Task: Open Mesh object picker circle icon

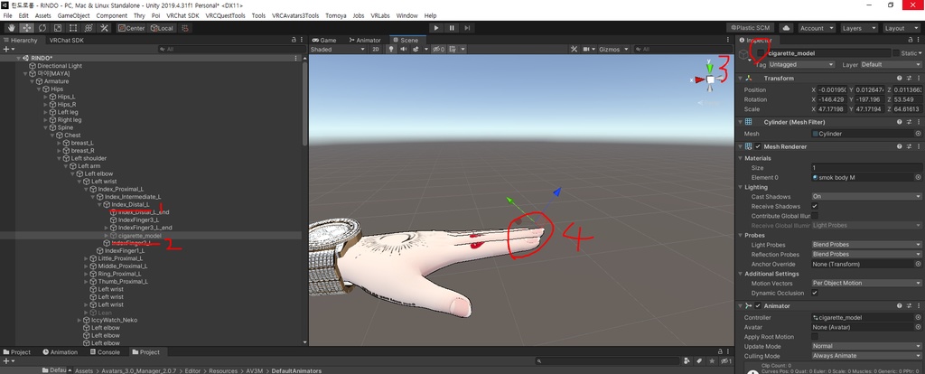Action: [918, 134]
